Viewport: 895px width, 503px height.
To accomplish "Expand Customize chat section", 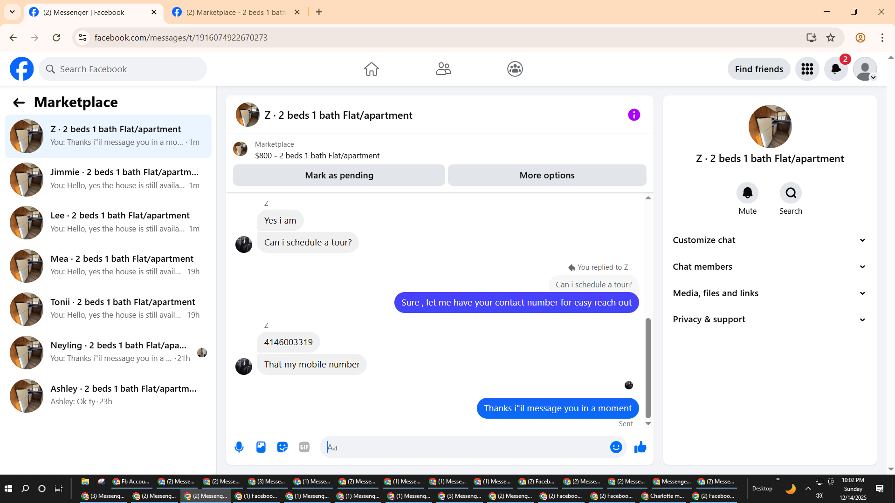I will (769, 240).
